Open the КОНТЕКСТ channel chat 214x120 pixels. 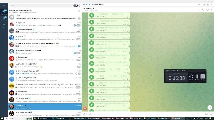tap(45, 93)
